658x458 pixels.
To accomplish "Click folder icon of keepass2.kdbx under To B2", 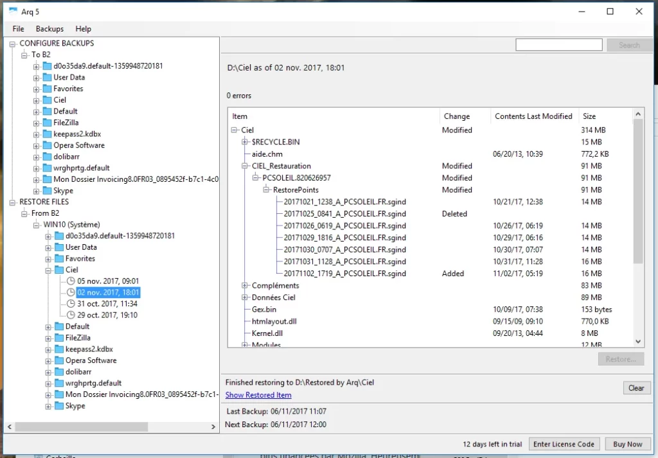I will [47, 134].
